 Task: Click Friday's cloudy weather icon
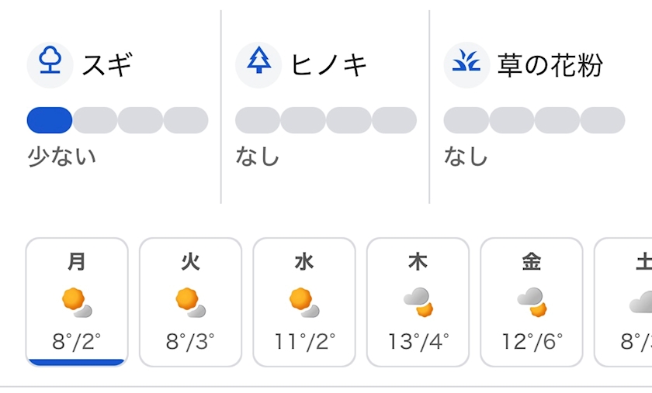click(x=532, y=302)
